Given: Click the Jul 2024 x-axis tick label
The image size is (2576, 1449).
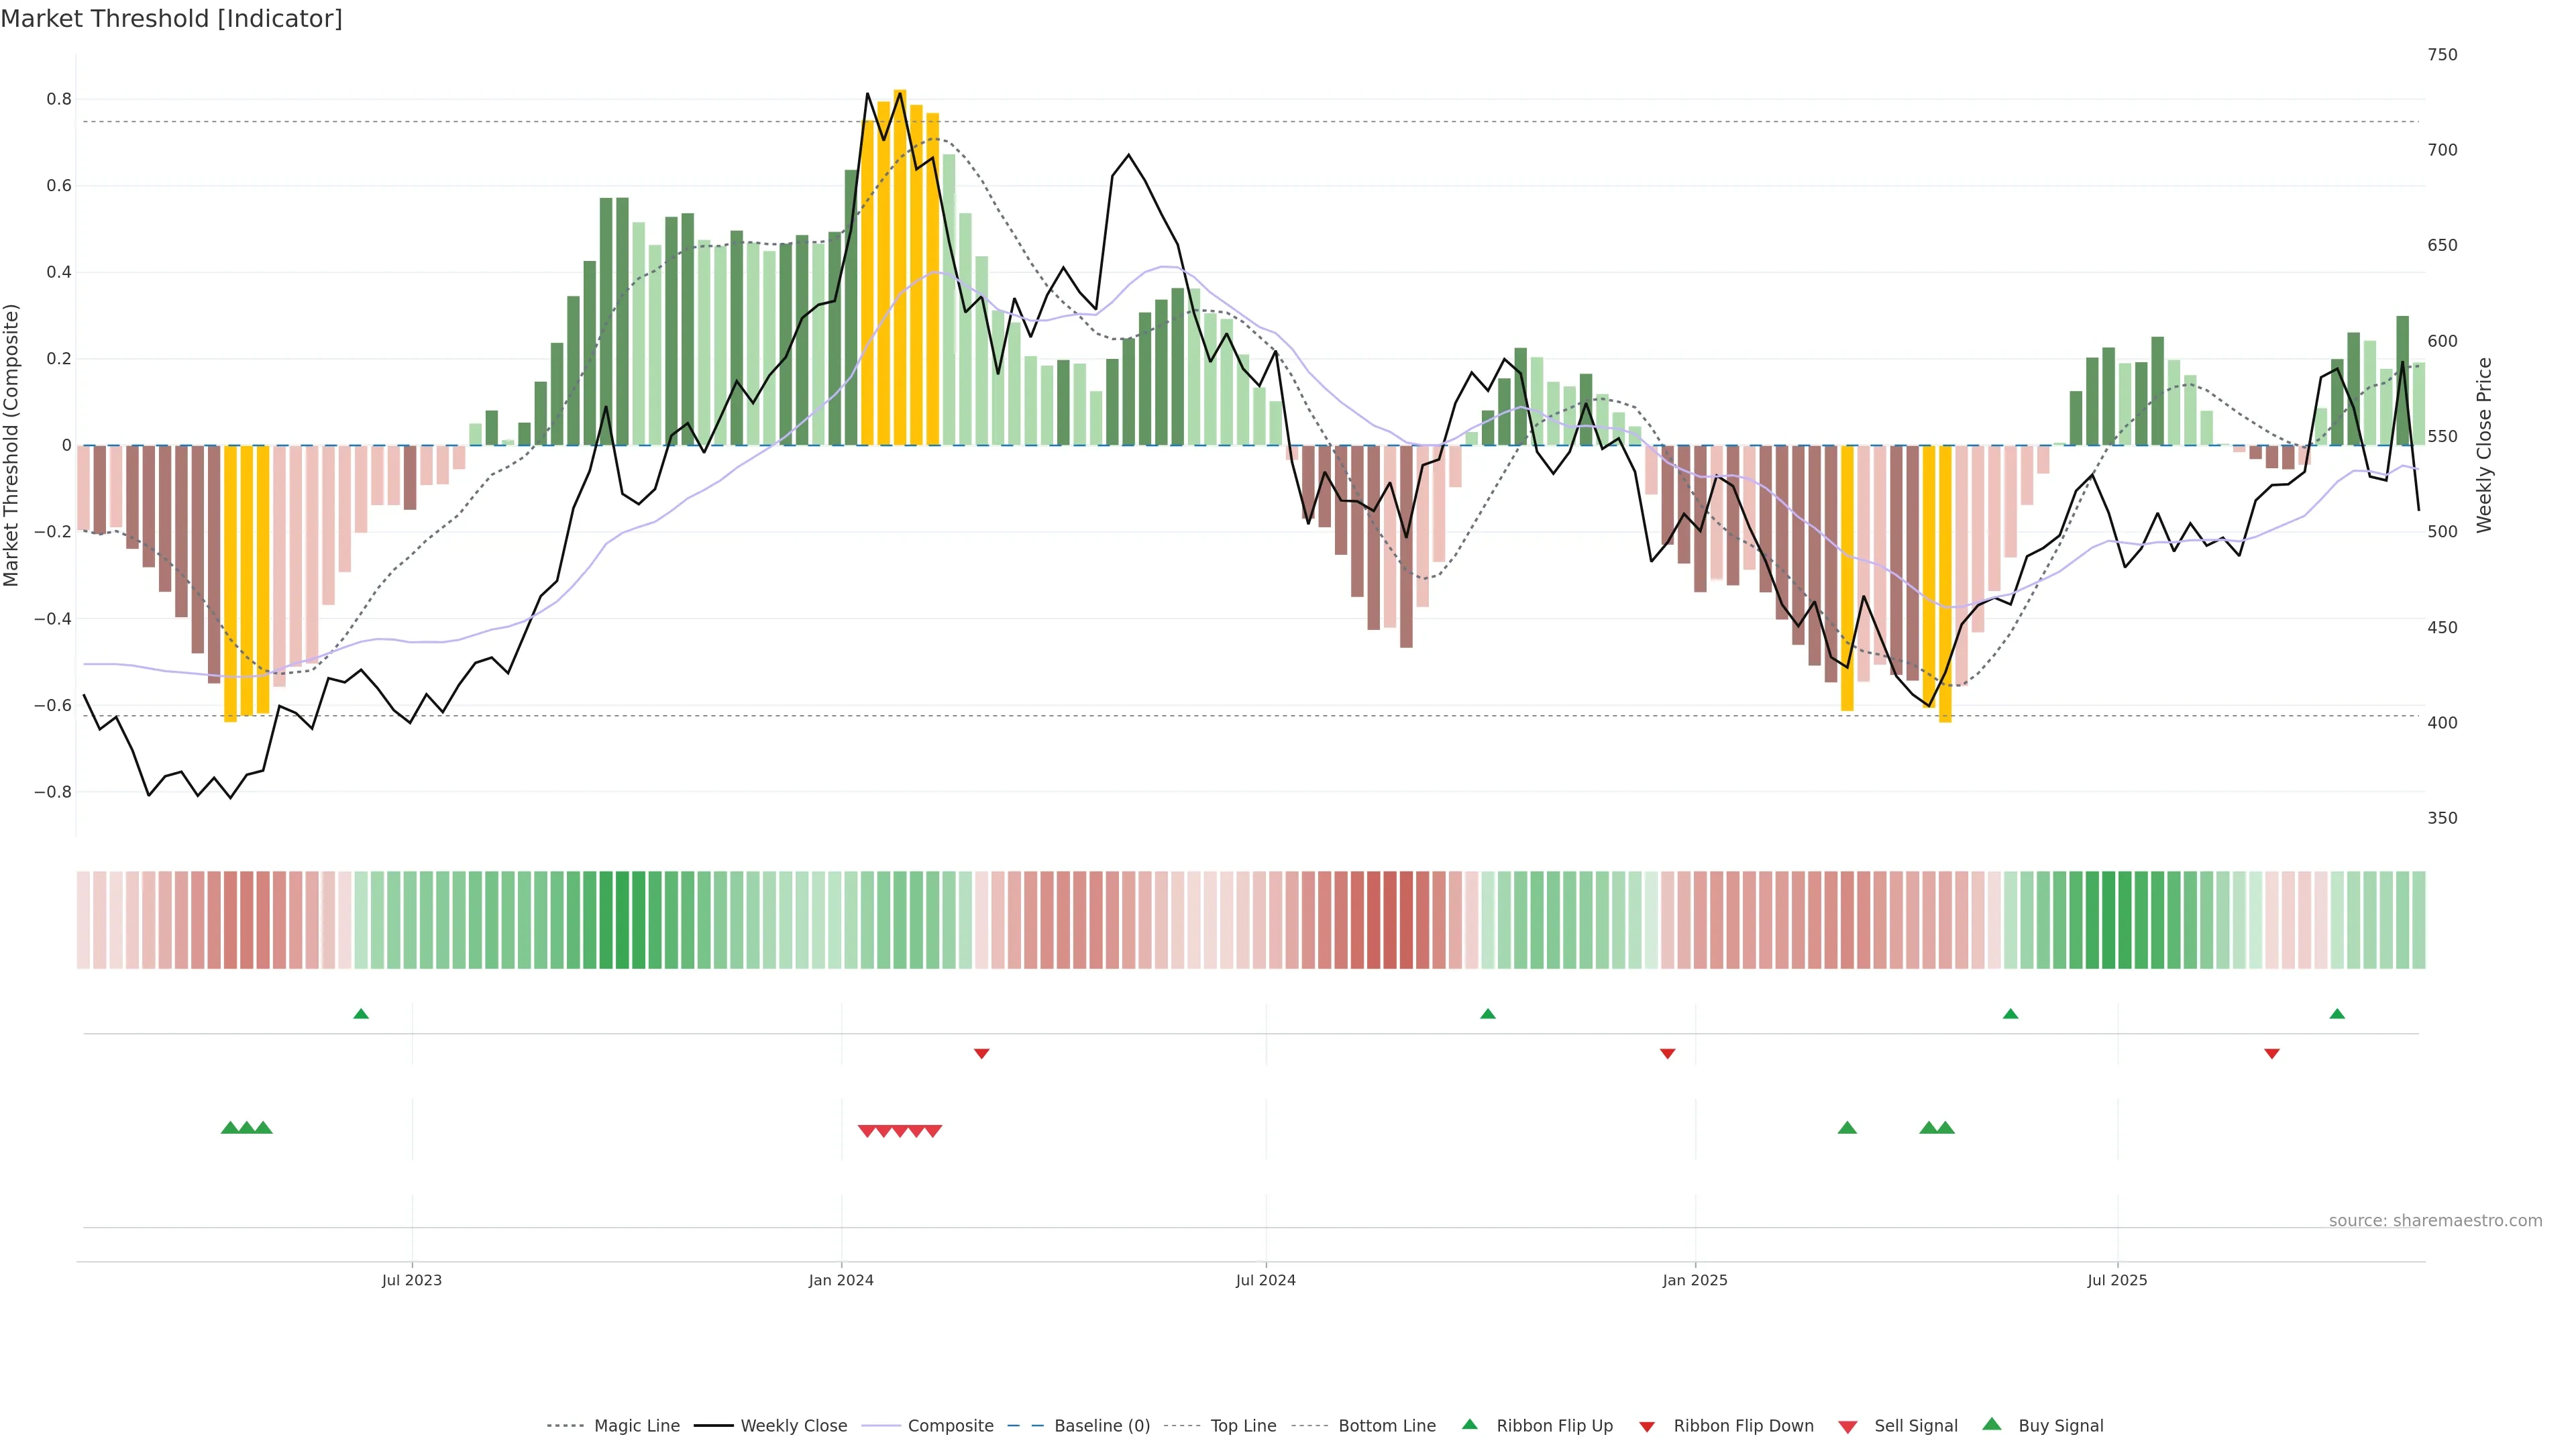Looking at the screenshot, I should (1265, 1280).
